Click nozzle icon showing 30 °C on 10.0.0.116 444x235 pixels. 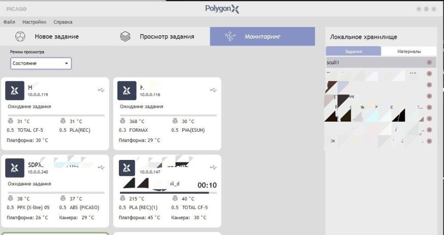click(x=175, y=121)
